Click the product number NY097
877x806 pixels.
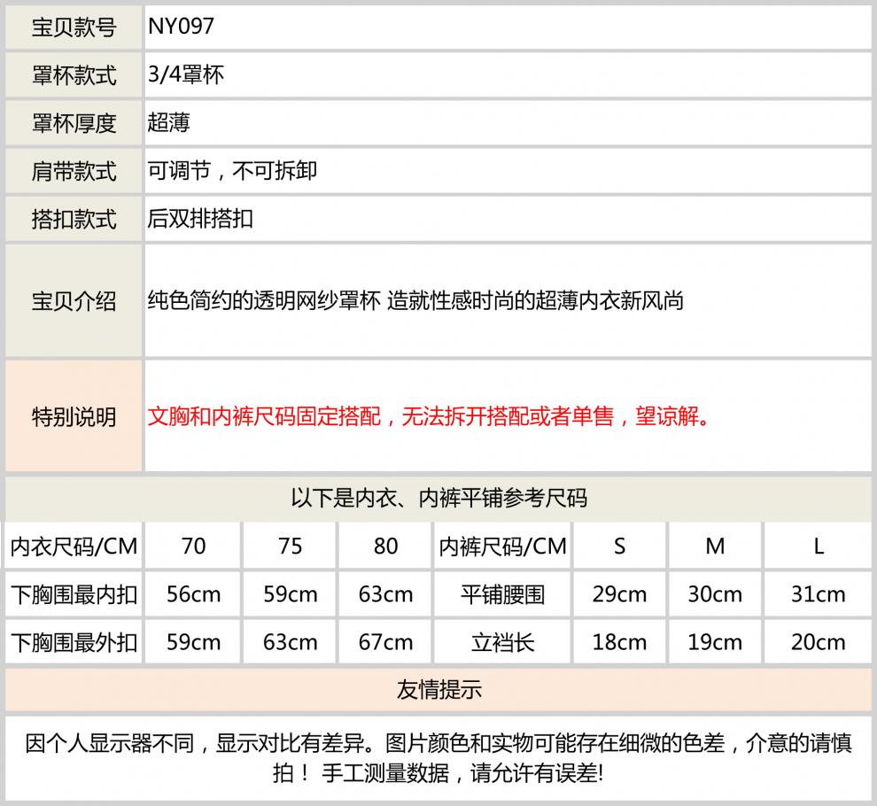pyautogui.click(x=181, y=27)
